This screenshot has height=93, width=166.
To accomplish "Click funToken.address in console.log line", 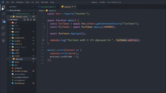I will 127,40.
